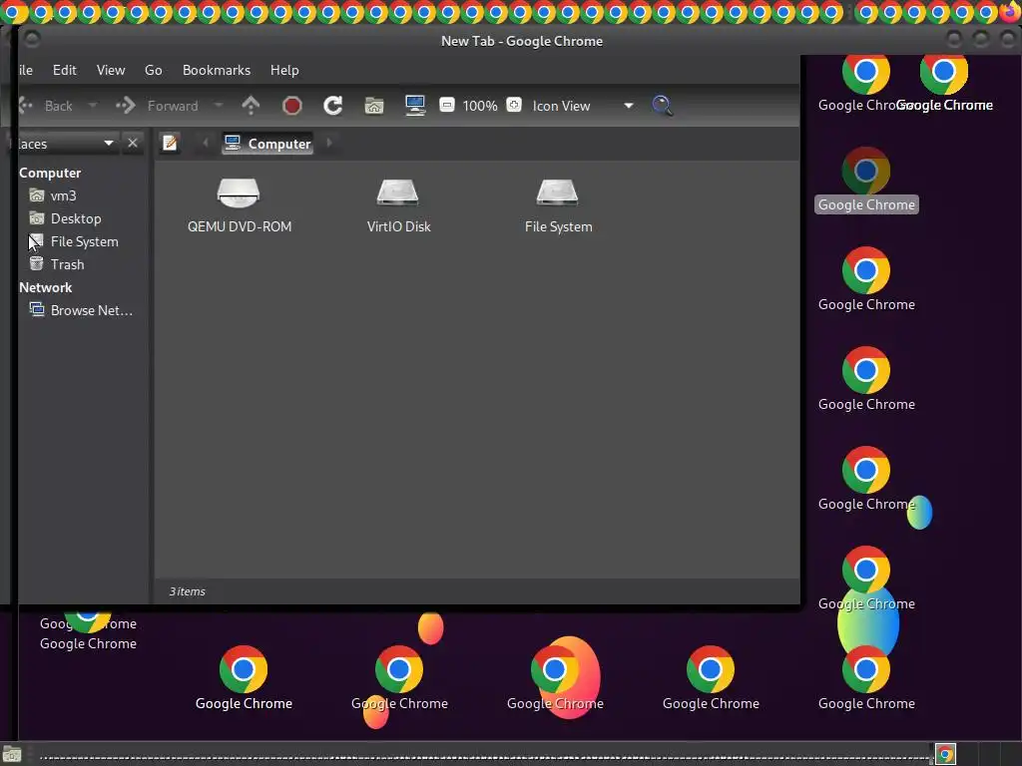
Task: Open the Go menu
Action: pyautogui.click(x=153, y=70)
